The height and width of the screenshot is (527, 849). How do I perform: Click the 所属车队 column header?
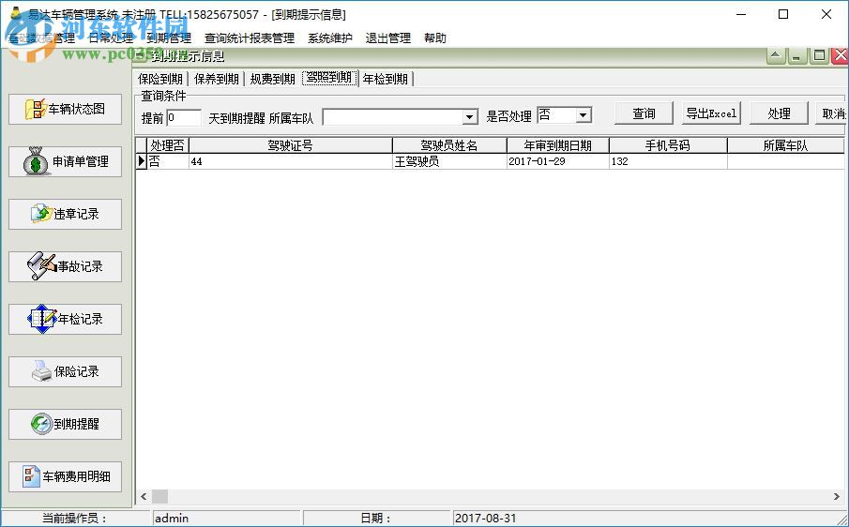pos(785,145)
